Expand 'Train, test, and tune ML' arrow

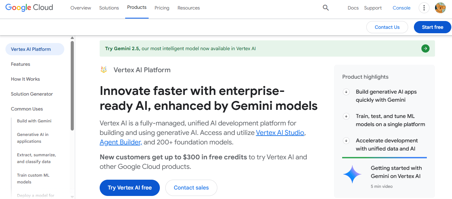[346, 116]
